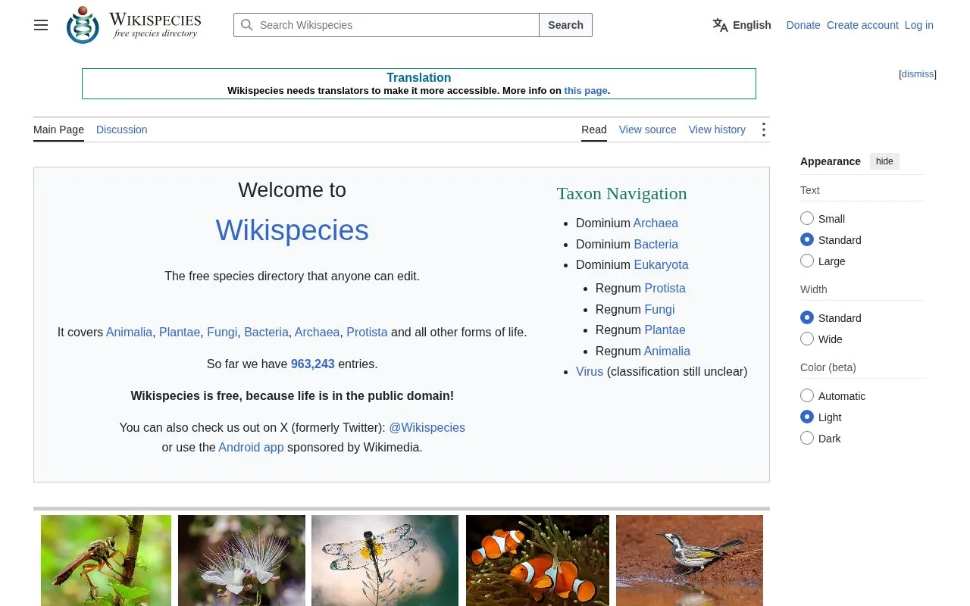This screenshot has height=606, width=970.
Task: Open the Android app link
Action: pyautogui.click(x=251, y=448)
